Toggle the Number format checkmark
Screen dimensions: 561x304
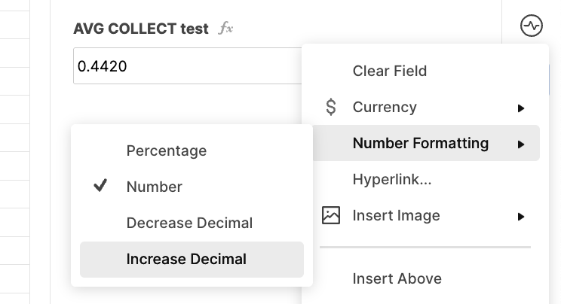point(100,186)
